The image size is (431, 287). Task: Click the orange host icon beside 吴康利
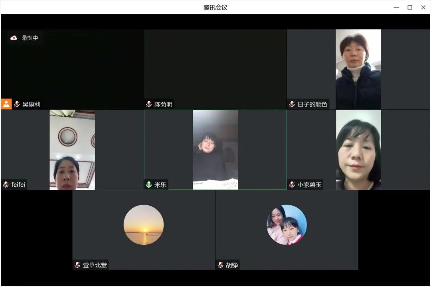(x=6, y=104)
